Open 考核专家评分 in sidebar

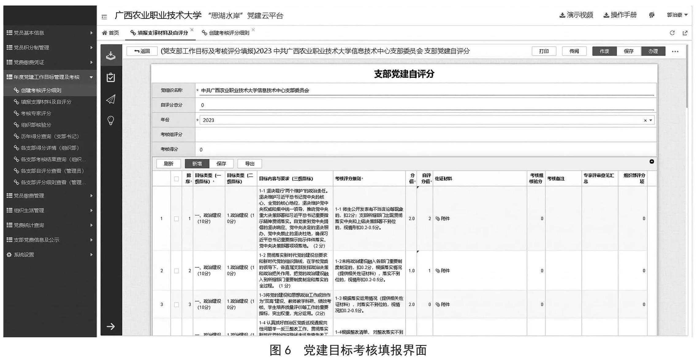[50, 113]
